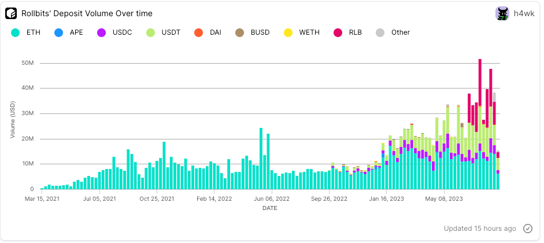Click the Jul 05, 2021 date label

click(99, 199)
